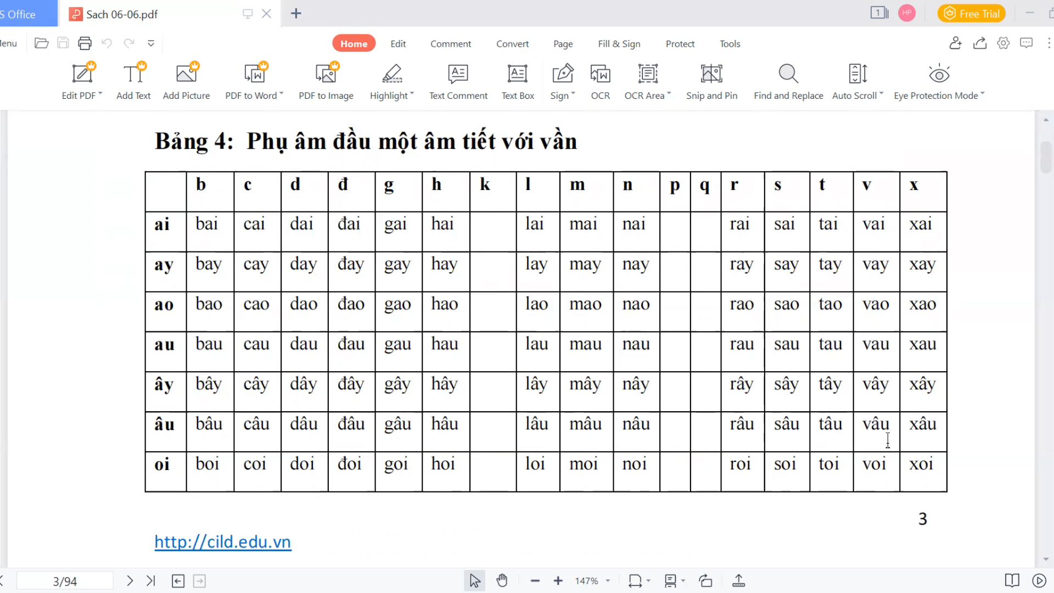Open the Home tab
The height and width of the screenshot is (593, 1054).
pyautogui.click(x=354, y=43)
